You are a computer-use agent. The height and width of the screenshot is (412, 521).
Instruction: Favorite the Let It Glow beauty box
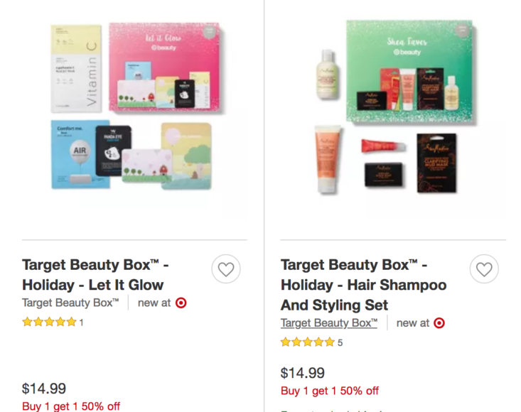click(226, 269)
